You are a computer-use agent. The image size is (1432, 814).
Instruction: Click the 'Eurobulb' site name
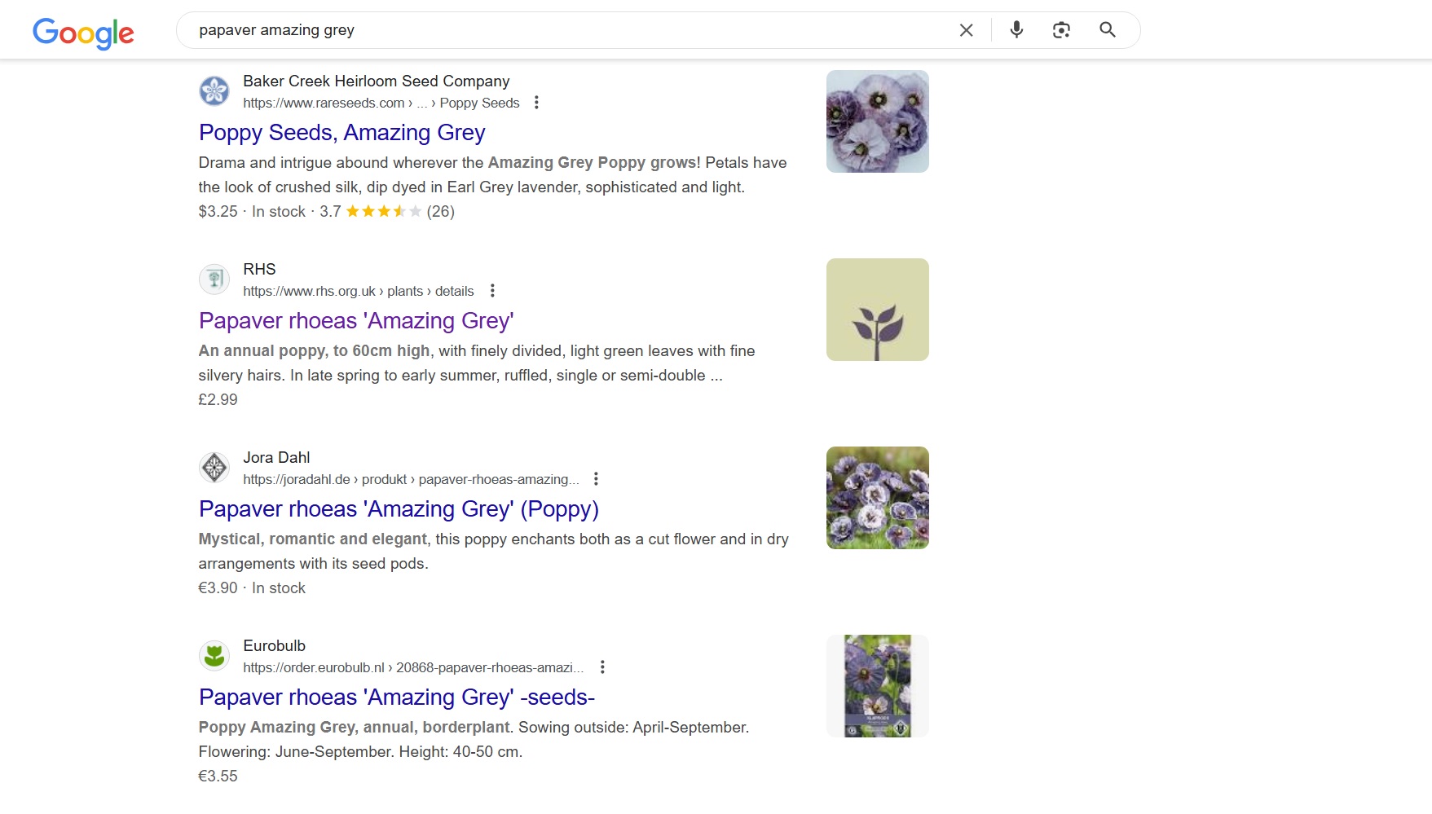(x=274, y=645)
